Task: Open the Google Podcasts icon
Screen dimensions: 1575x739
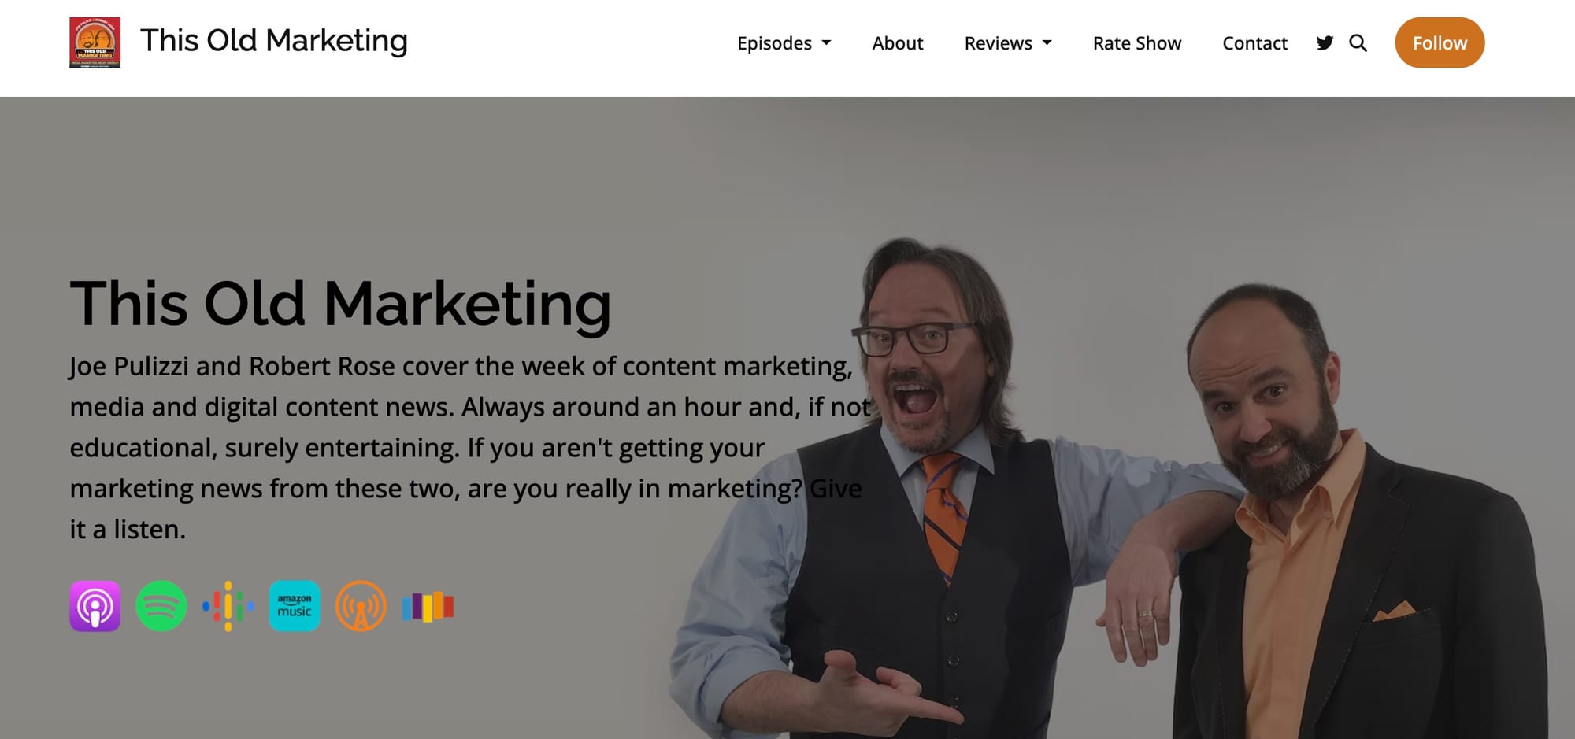Action: pos(228,606)
